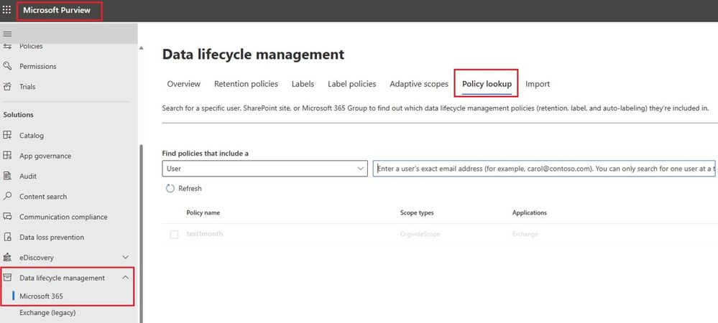Collapse the Data lifecycle management section
The height and width of the screenshot is (323, 718).
(x=125, y=278)
